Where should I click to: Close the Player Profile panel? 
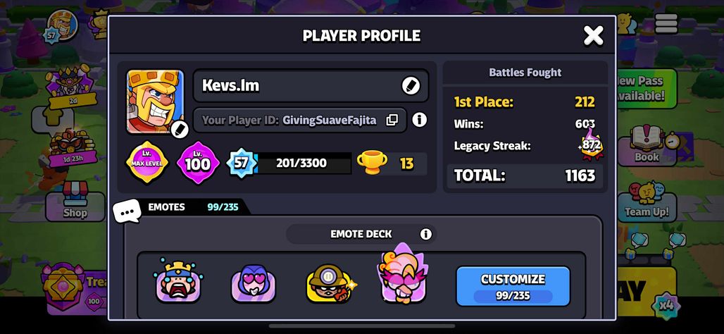click(593, 35)
